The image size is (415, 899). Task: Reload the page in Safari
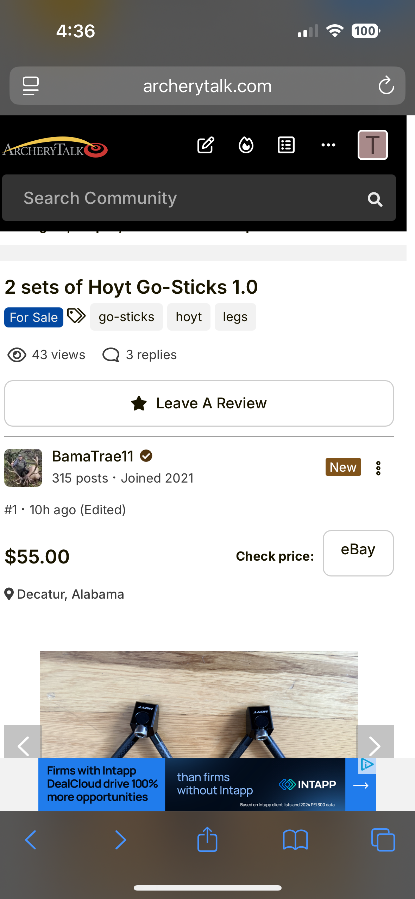click(x=386, y=86)
